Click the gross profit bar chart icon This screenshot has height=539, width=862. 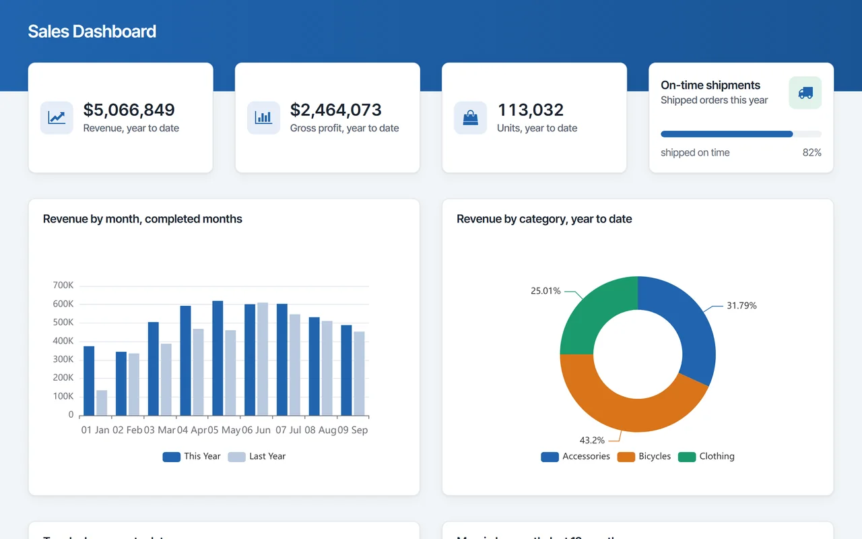[263, 118]
